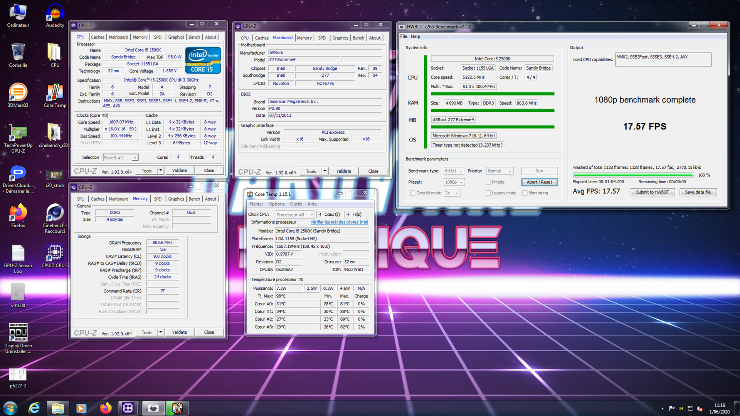The image size is (740, 416).
Task: Click DRAM Frequency 803.6 MHz field
Action: (x=162, y=243)
